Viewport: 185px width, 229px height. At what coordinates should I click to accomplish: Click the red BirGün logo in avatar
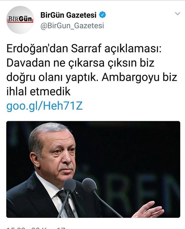(x=20, y=19)
